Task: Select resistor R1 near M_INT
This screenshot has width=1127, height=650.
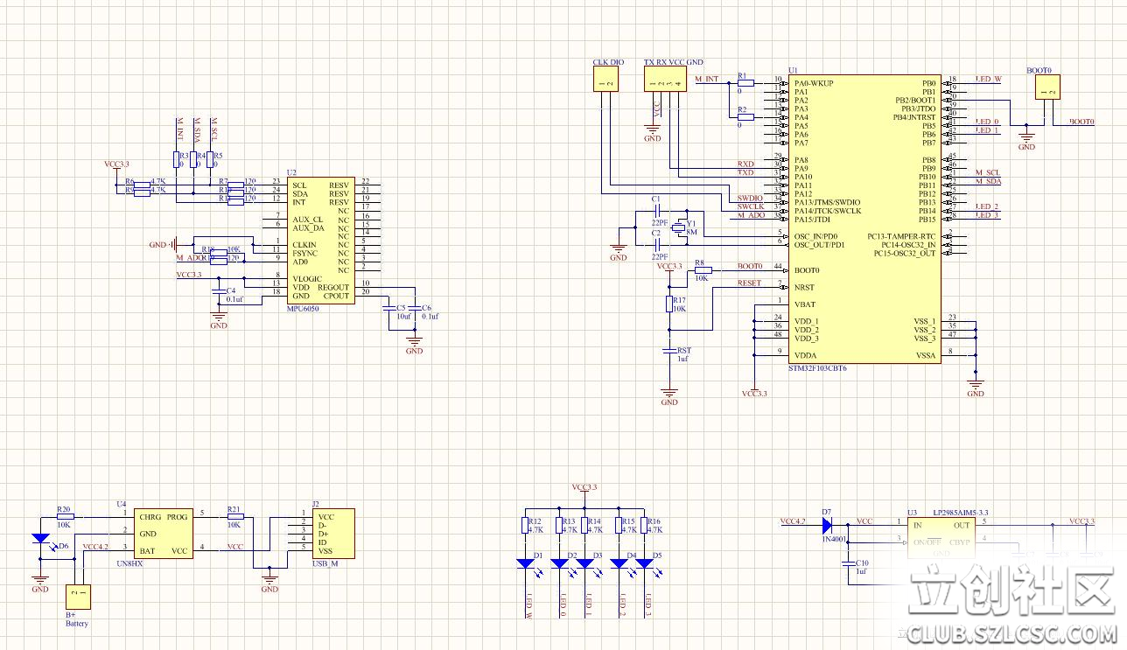Action: pos(745,83)
